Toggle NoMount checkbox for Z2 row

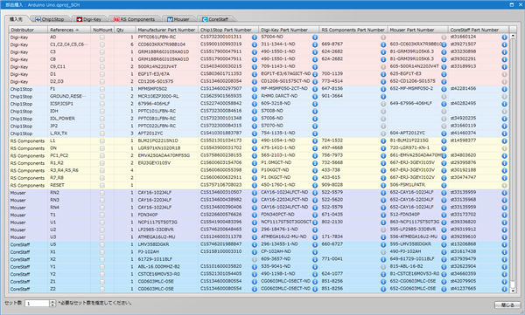(102, 289)
